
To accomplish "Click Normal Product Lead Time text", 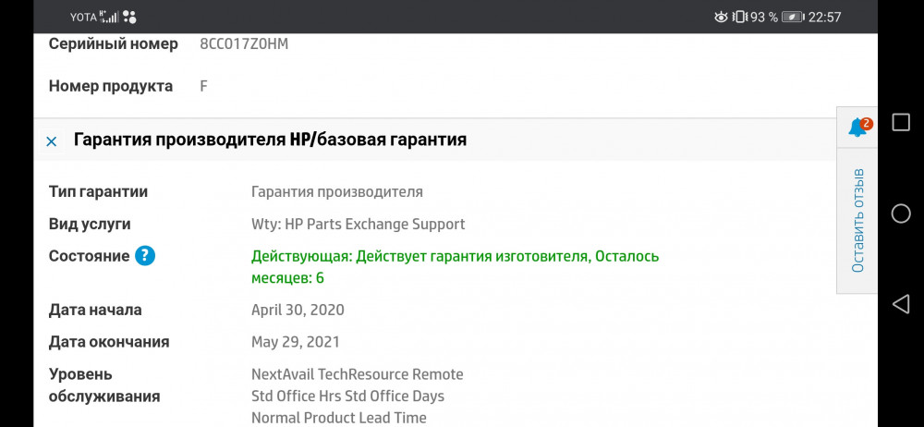I will tap(339, 418).
